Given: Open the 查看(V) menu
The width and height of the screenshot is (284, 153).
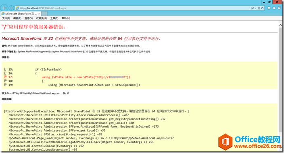Looking at the screenshot, I should tap(29, 18).
